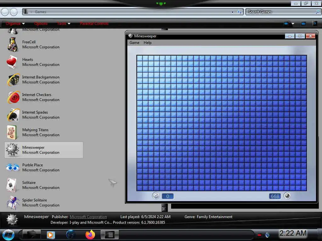Select the Solitaire cards icon
The height and width of the screenshot is (241, 322).
(x=12, y=185)
